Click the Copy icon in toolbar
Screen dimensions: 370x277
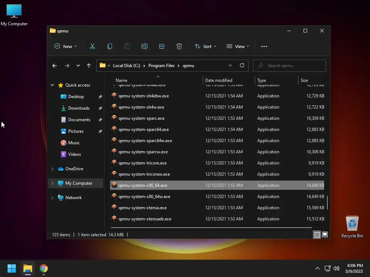[x=110, y=47]
